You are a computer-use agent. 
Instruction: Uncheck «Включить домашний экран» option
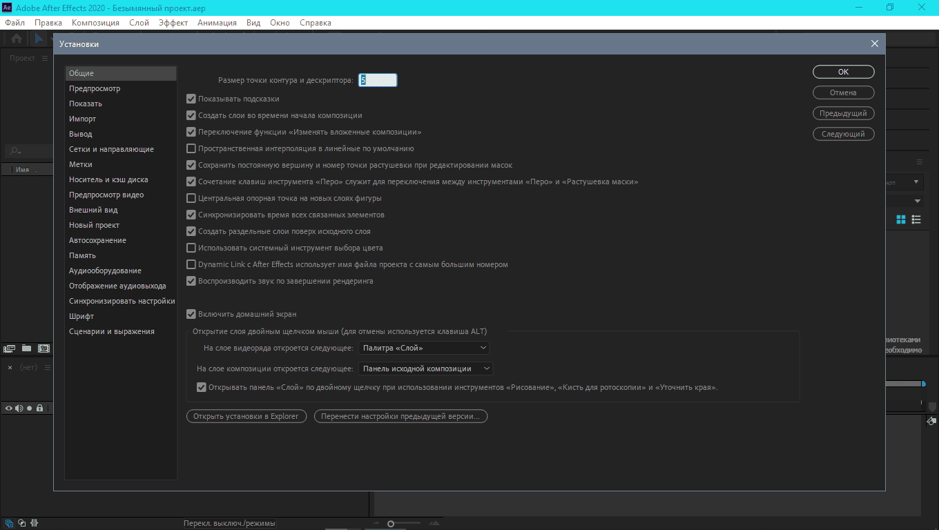pyautogui.click(x=191, y=315)
